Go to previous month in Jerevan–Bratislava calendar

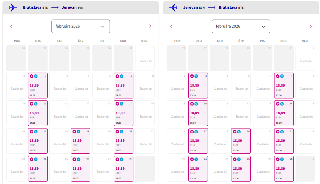point(171,26)
